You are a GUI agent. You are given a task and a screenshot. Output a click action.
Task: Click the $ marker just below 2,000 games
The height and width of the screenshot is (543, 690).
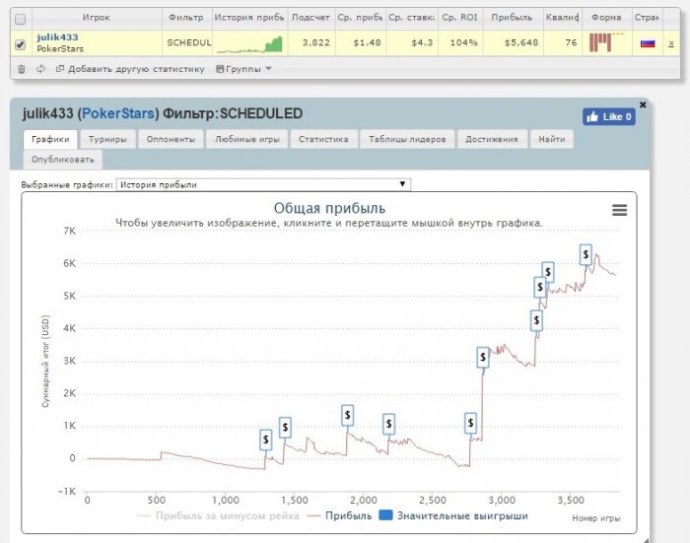[348, 415]
